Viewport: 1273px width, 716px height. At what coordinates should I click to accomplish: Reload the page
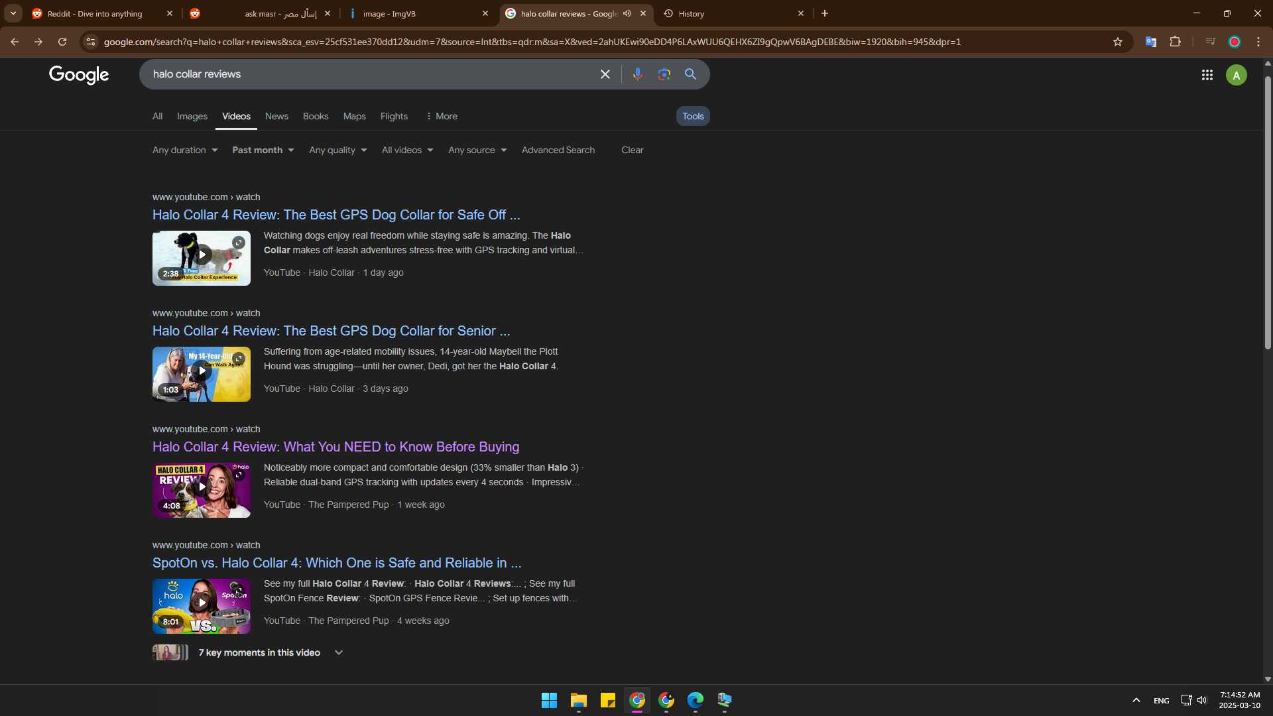62,42
